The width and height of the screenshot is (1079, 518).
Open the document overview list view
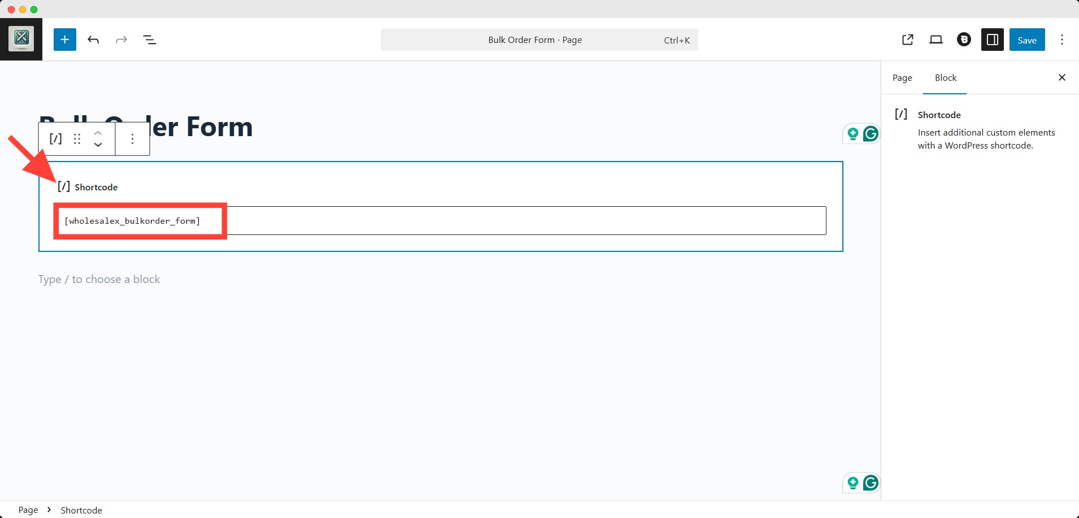[x=150, y=40]
